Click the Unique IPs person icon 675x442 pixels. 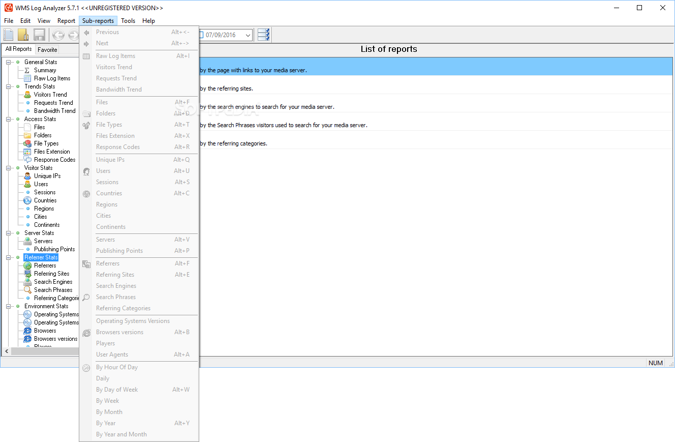(27, 176)
